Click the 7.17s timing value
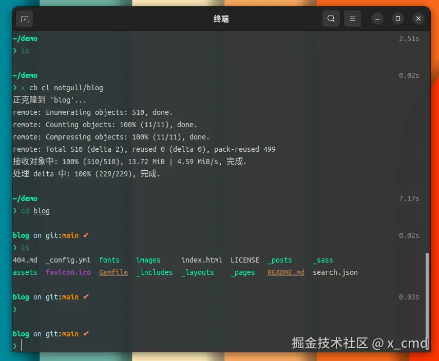 (409, 198)
